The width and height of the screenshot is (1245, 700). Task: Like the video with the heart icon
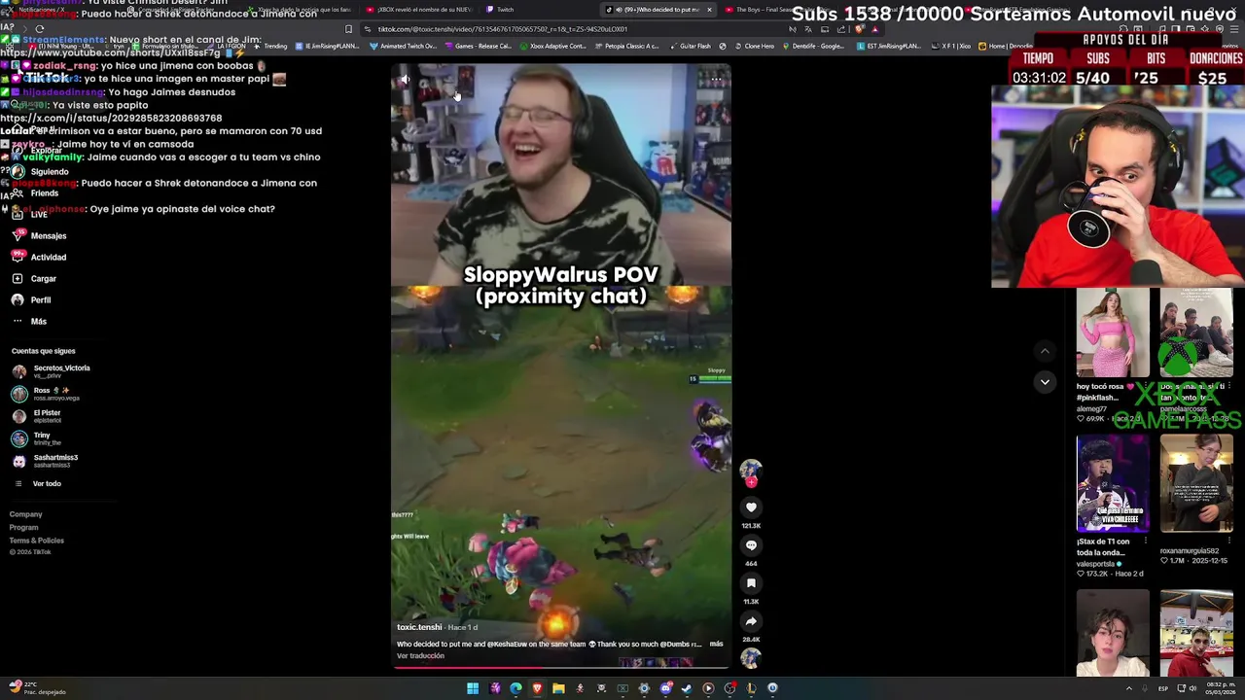[751, 507]
